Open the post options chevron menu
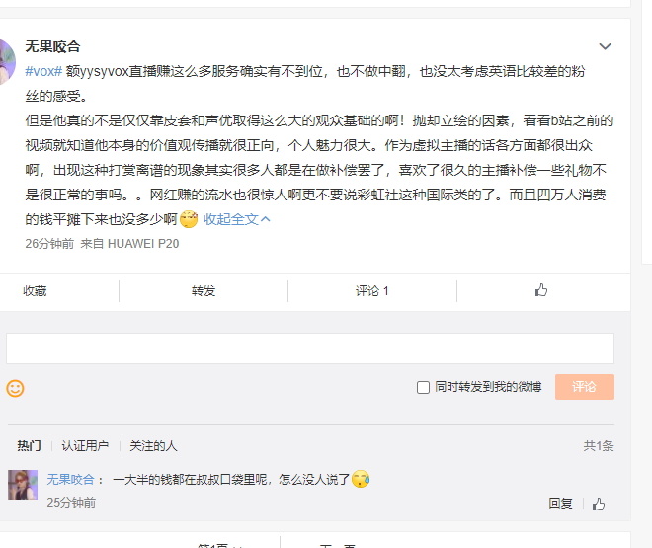Image resolution: width=652 pixels, height=548 pixels. click(605, 46)
